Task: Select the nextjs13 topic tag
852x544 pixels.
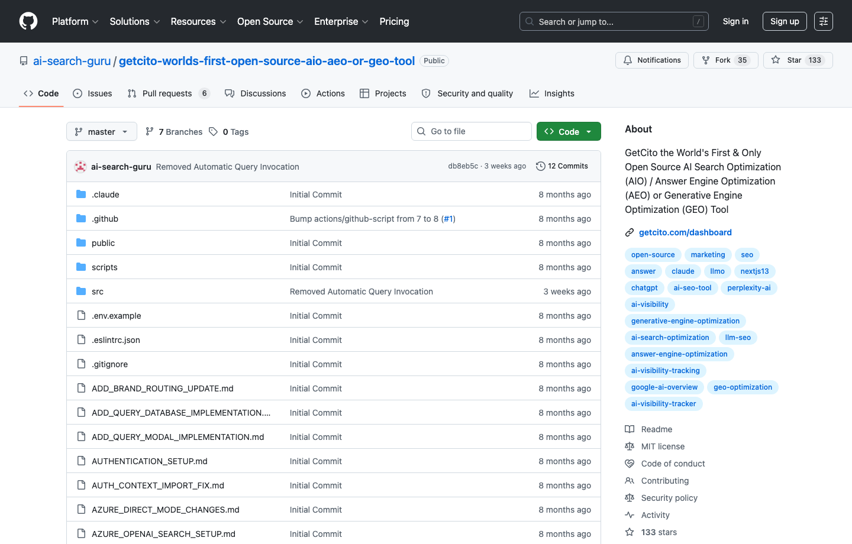Action: 754,271
